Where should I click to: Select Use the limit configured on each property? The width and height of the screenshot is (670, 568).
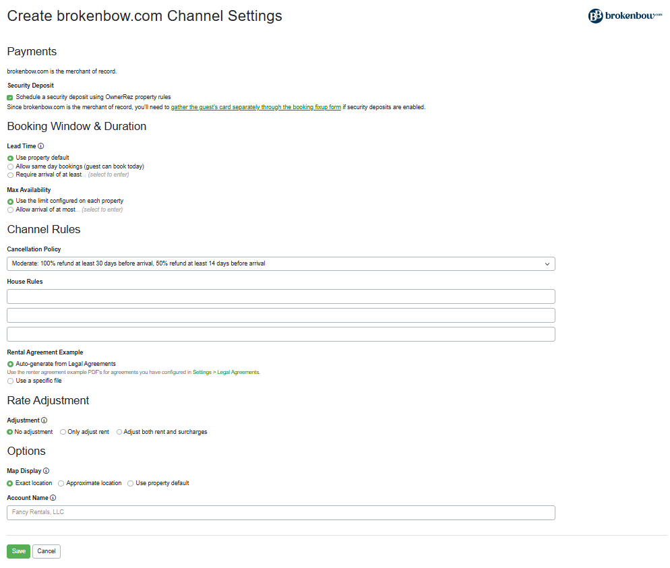pyautogui.click(x=10, y=201)
